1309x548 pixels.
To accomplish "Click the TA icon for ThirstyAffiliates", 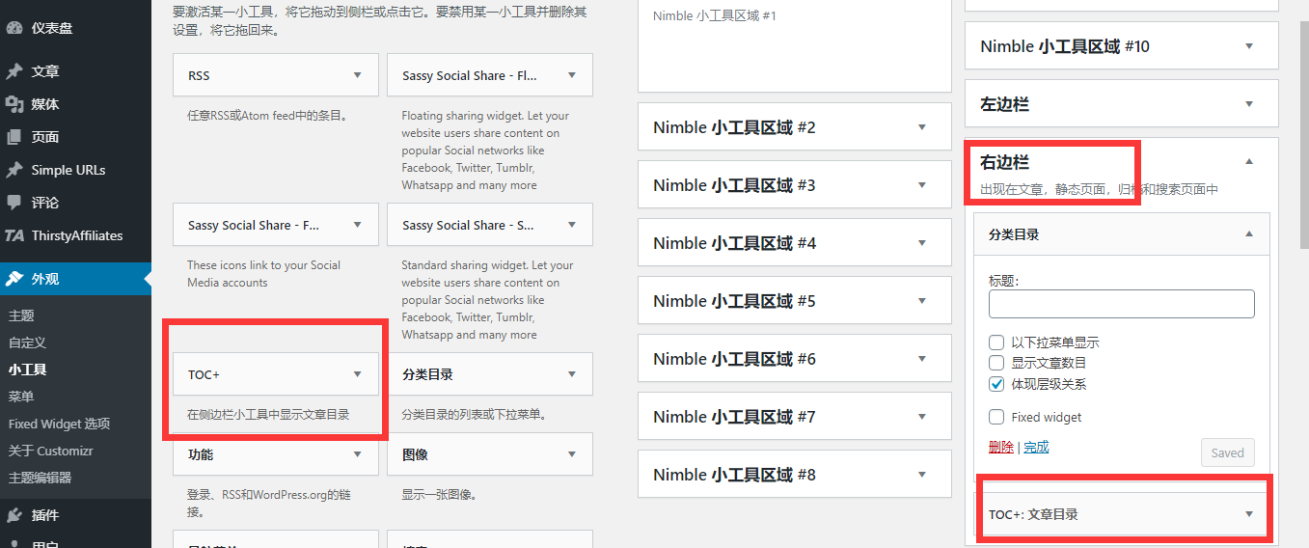I will (x=14, y=235).
